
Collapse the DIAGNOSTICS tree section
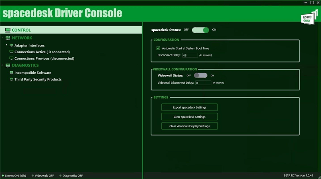tap(2, 65)
